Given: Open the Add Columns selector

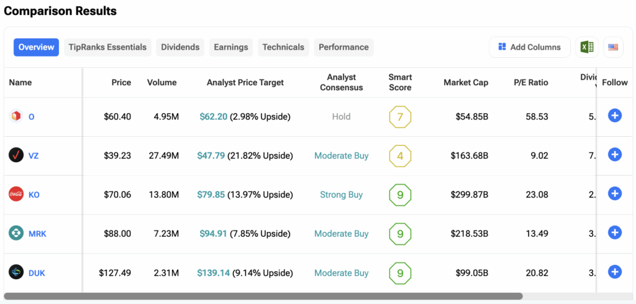Looking at the screenshot, I should 529,47.
